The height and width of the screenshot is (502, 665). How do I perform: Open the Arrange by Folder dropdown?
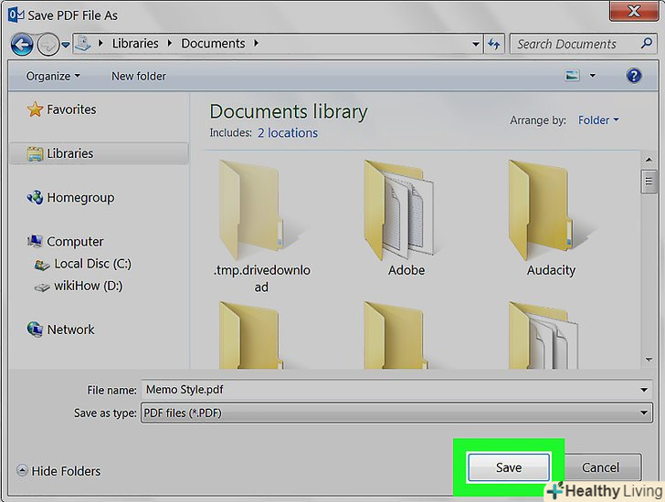598,120
